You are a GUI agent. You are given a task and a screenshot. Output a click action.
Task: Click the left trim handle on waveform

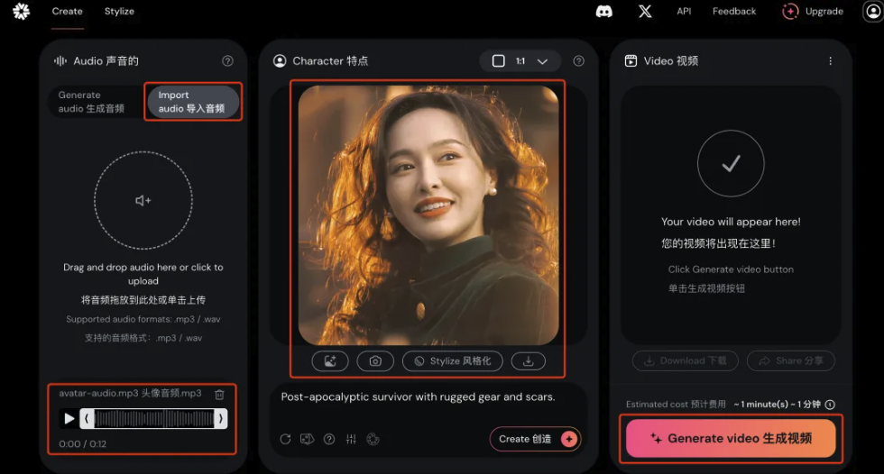(x=87, y=419)
